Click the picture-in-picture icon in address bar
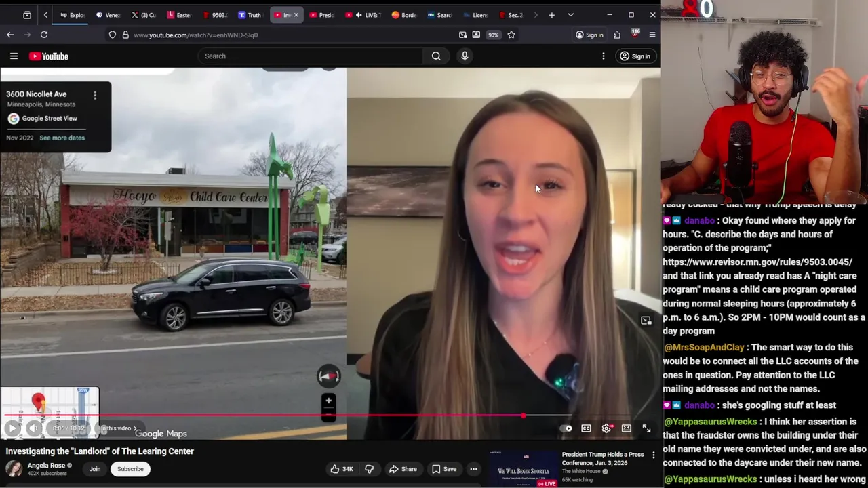Image resolution: width=868 pixels, height=488 pixels. click(x=462, y=35)
